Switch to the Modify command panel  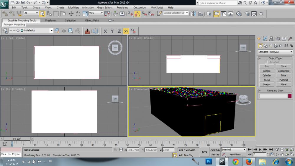point(265,39)
